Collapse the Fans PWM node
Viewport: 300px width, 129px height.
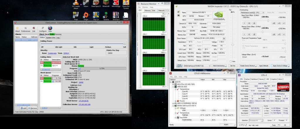click(176, 118)
